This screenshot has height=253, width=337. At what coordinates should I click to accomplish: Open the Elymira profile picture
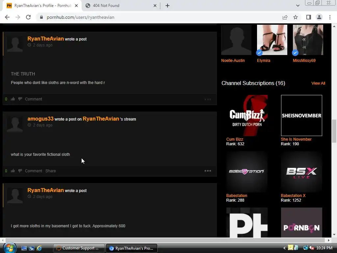click(x=272, y=40)
